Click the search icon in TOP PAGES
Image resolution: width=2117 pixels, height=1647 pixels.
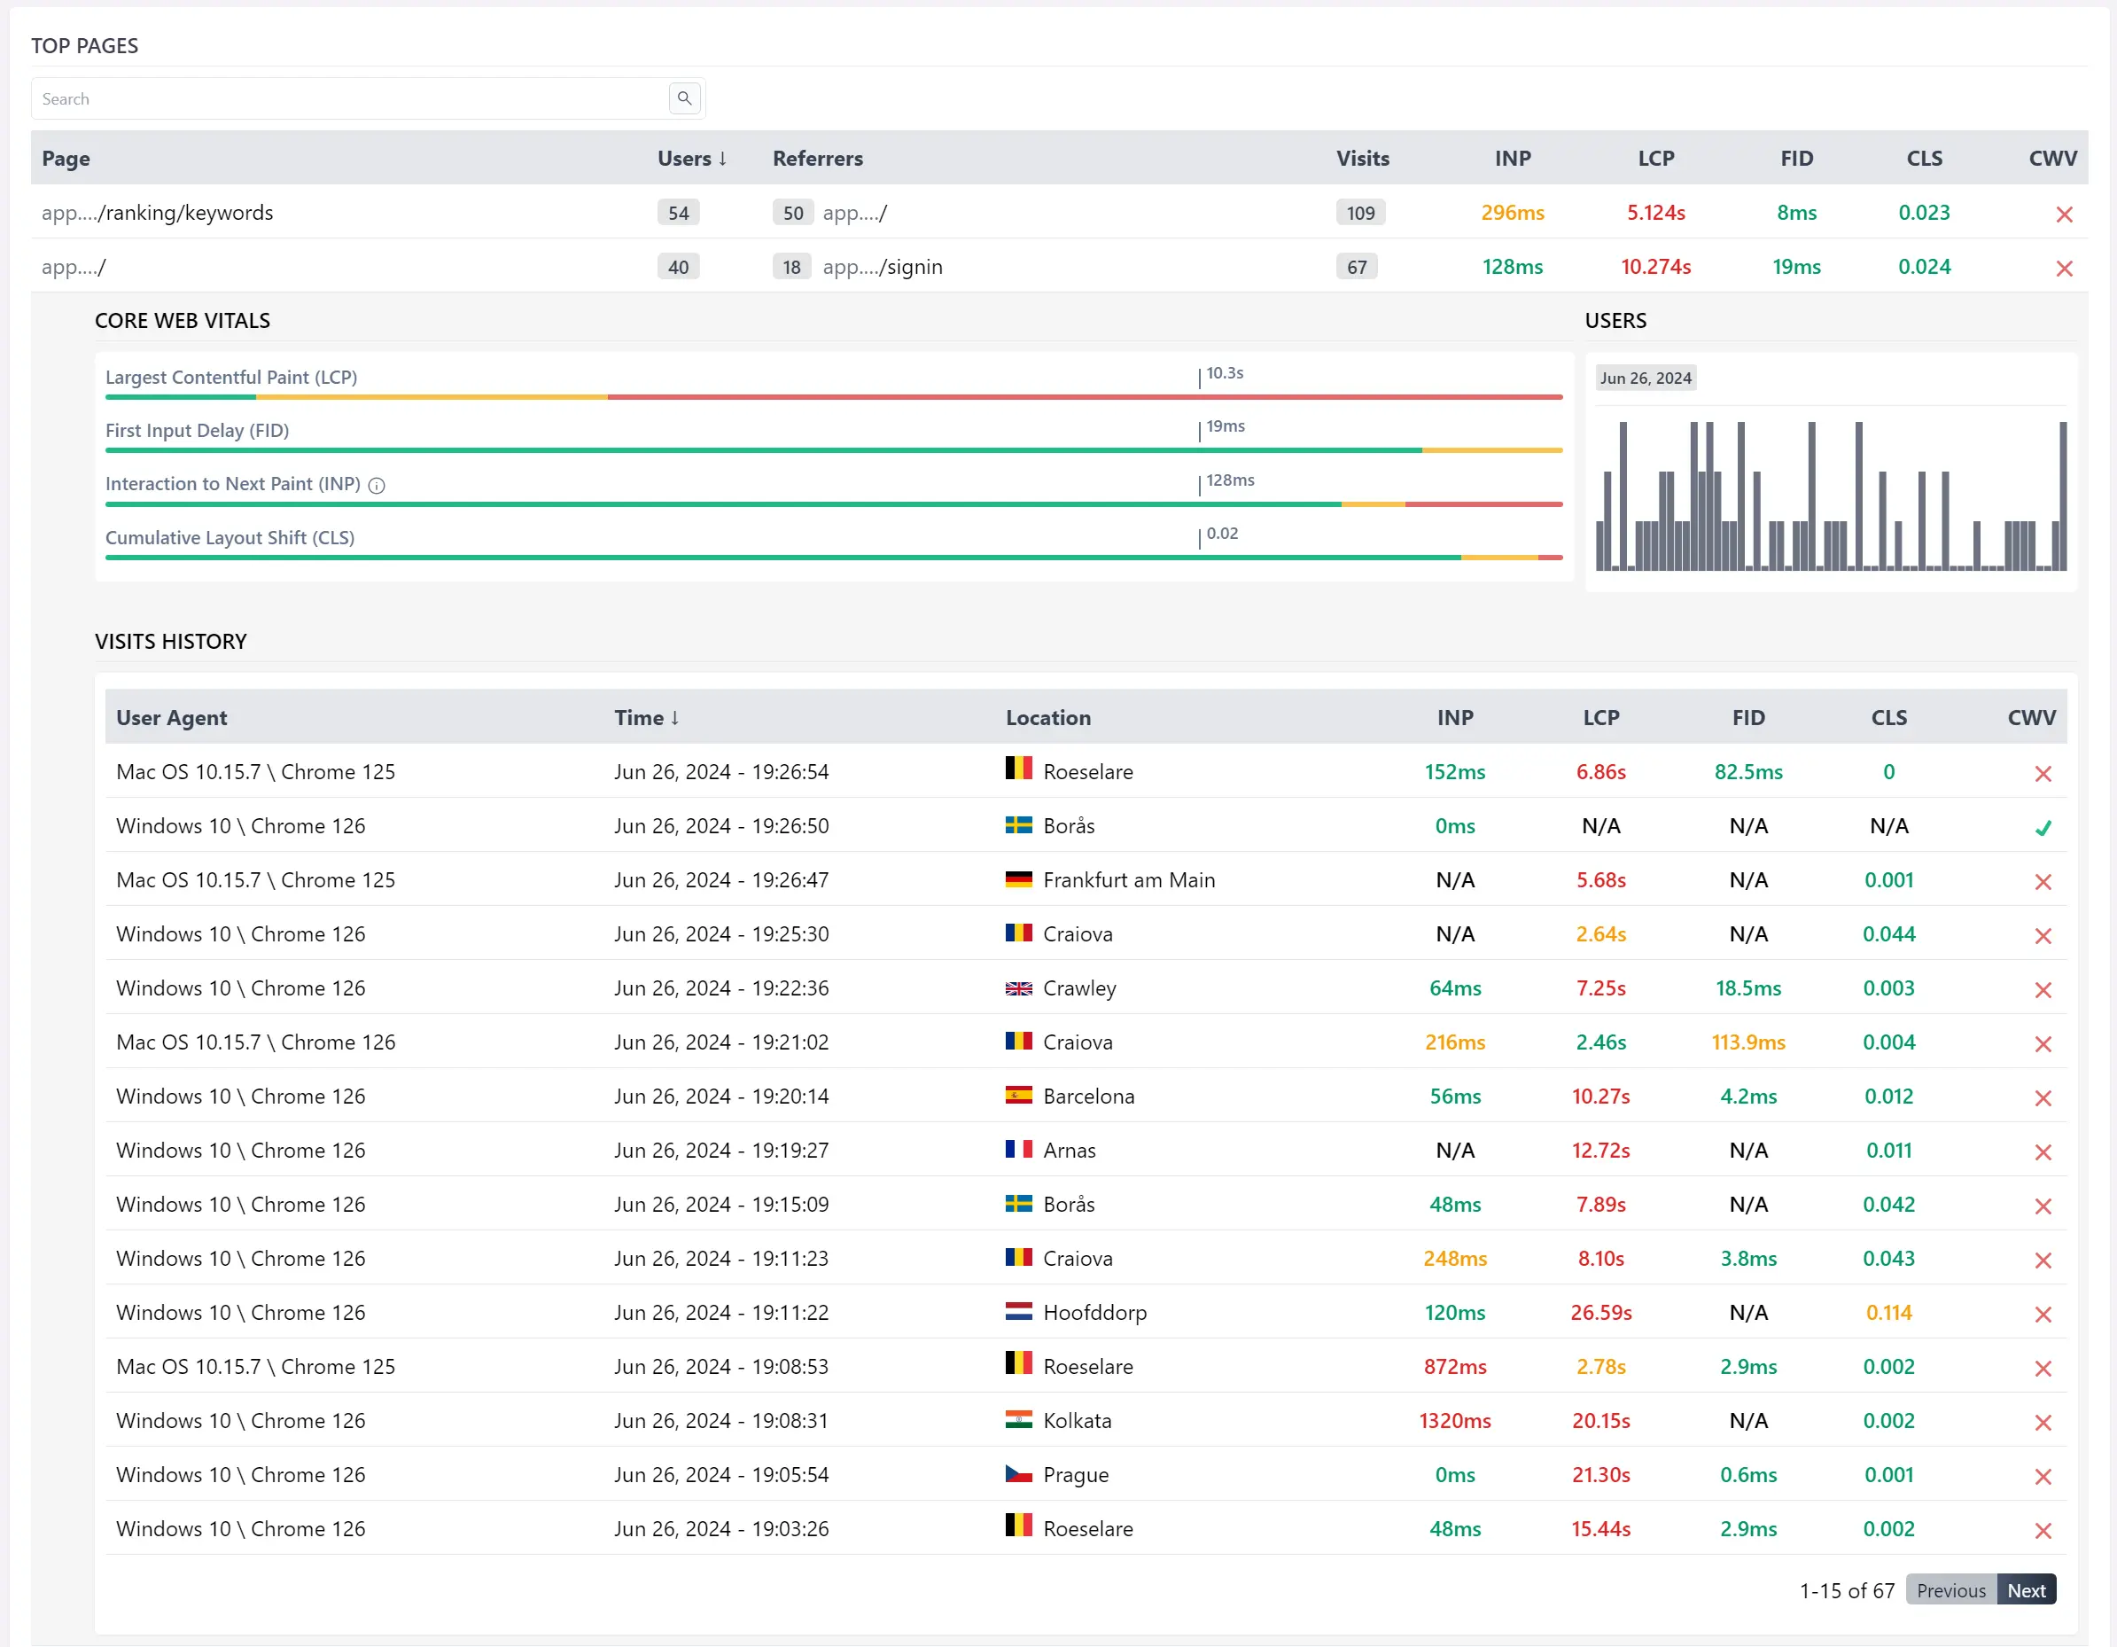click(684, 98)
